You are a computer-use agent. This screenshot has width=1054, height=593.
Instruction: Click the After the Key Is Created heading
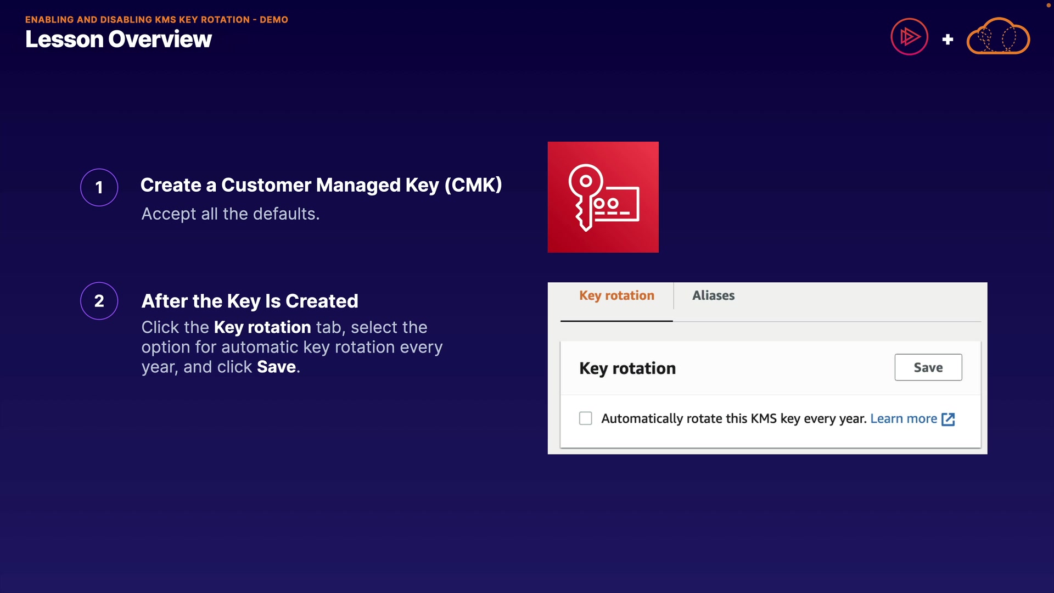click(x=250, y=301)
